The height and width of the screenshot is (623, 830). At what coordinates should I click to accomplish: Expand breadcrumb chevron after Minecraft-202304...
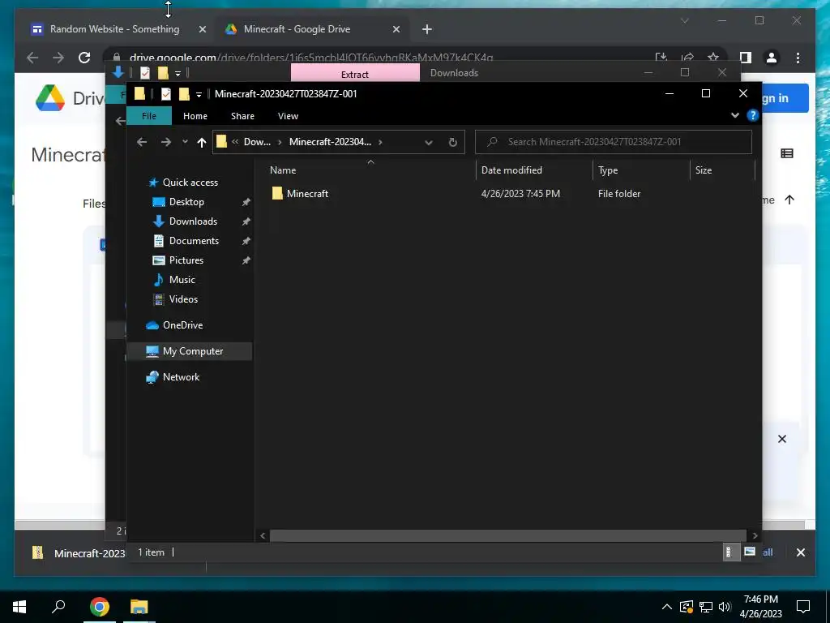(x=380, y=142)
